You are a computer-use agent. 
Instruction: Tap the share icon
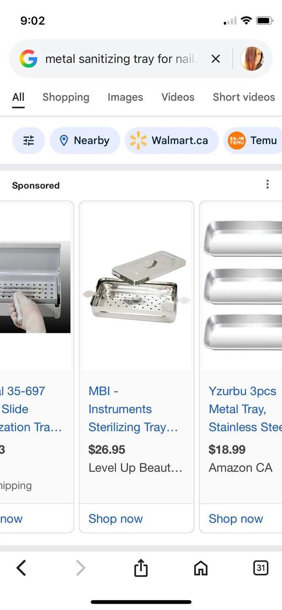(141, 568)
